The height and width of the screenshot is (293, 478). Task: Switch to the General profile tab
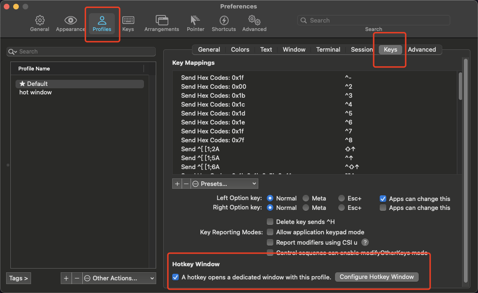pos(209,50)
